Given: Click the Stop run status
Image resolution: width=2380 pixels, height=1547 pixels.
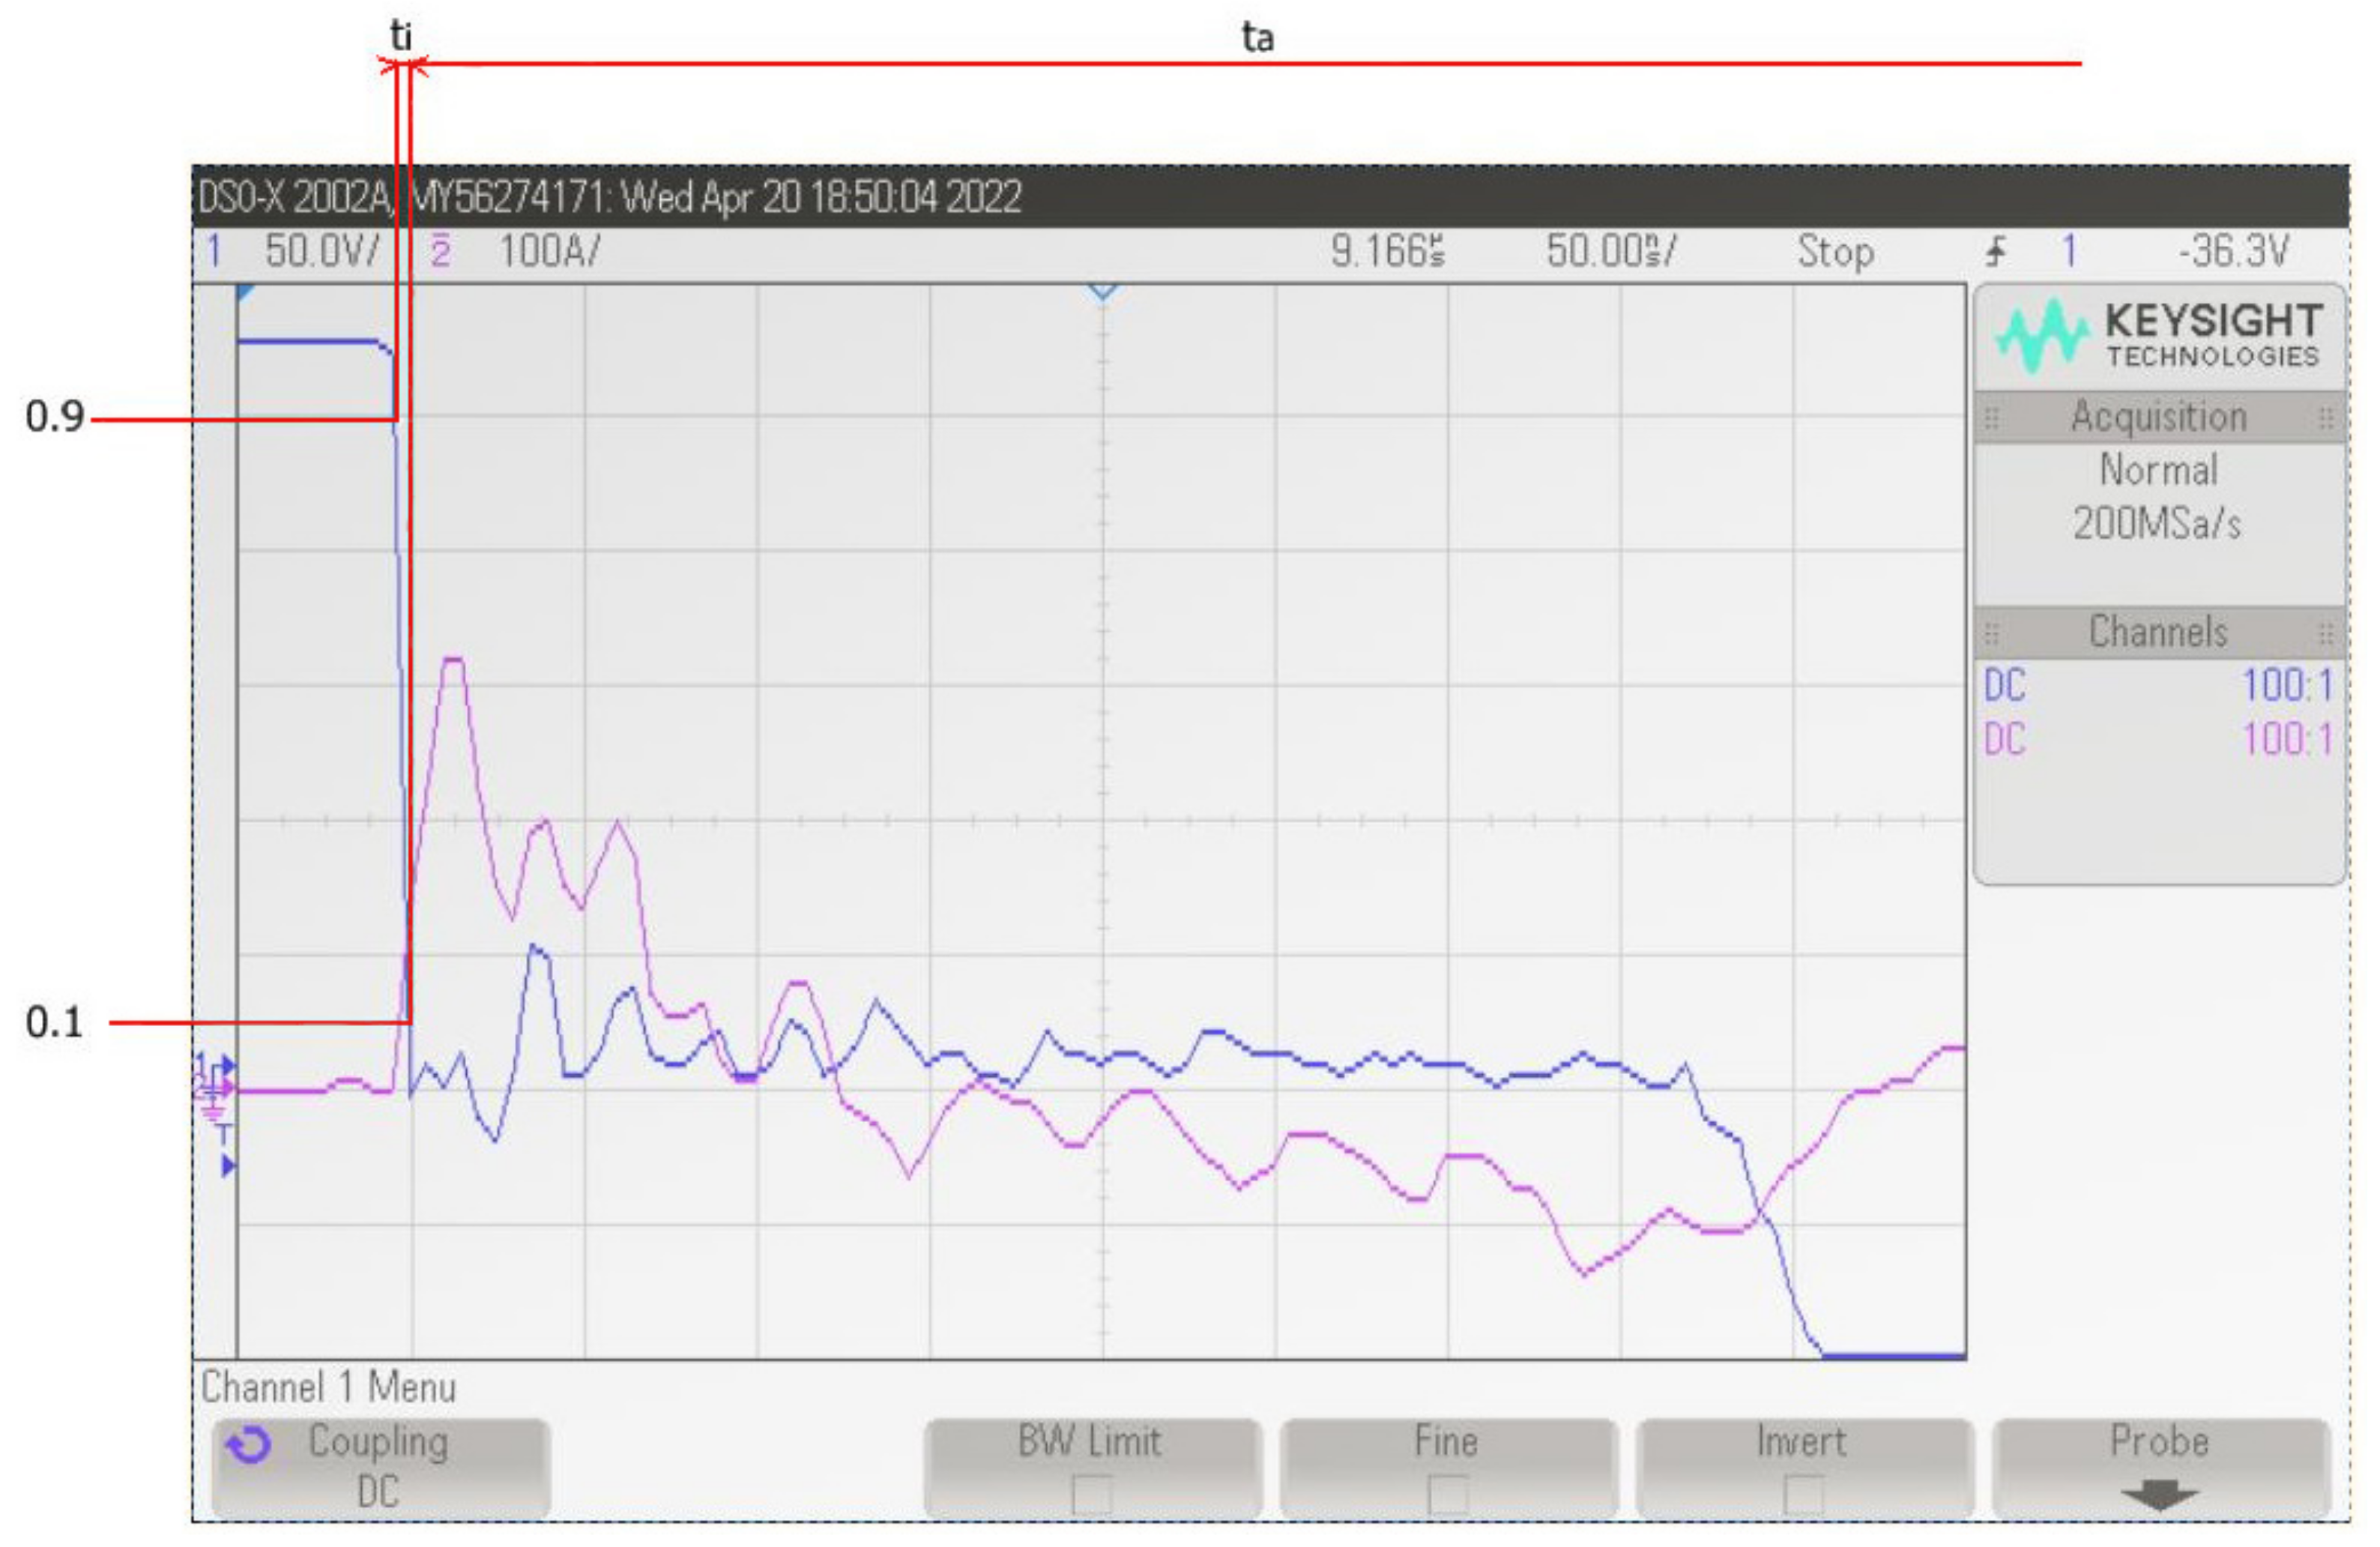Looking at the screenshot, I should pos(1835,251).
